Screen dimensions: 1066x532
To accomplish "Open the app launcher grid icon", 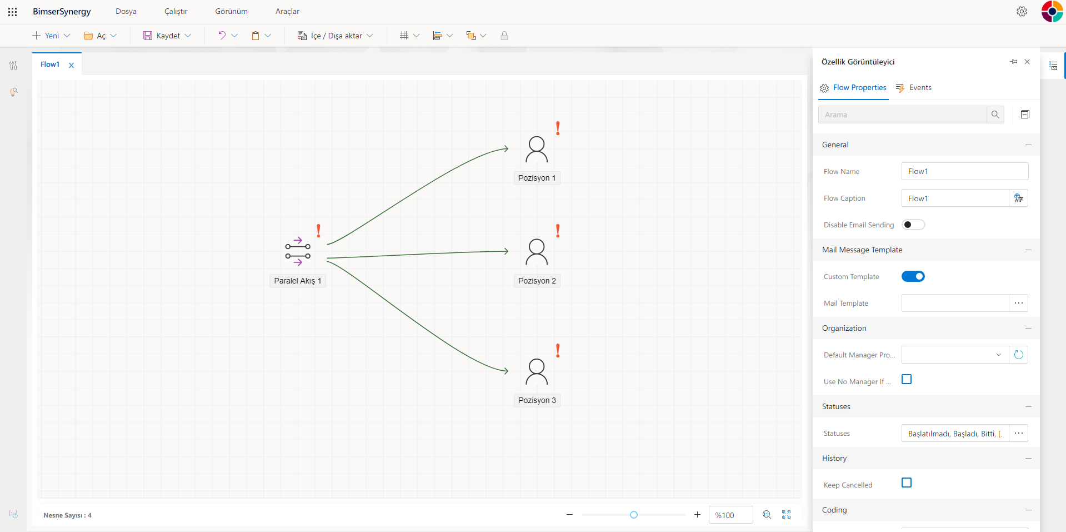I will pos(12,12).
